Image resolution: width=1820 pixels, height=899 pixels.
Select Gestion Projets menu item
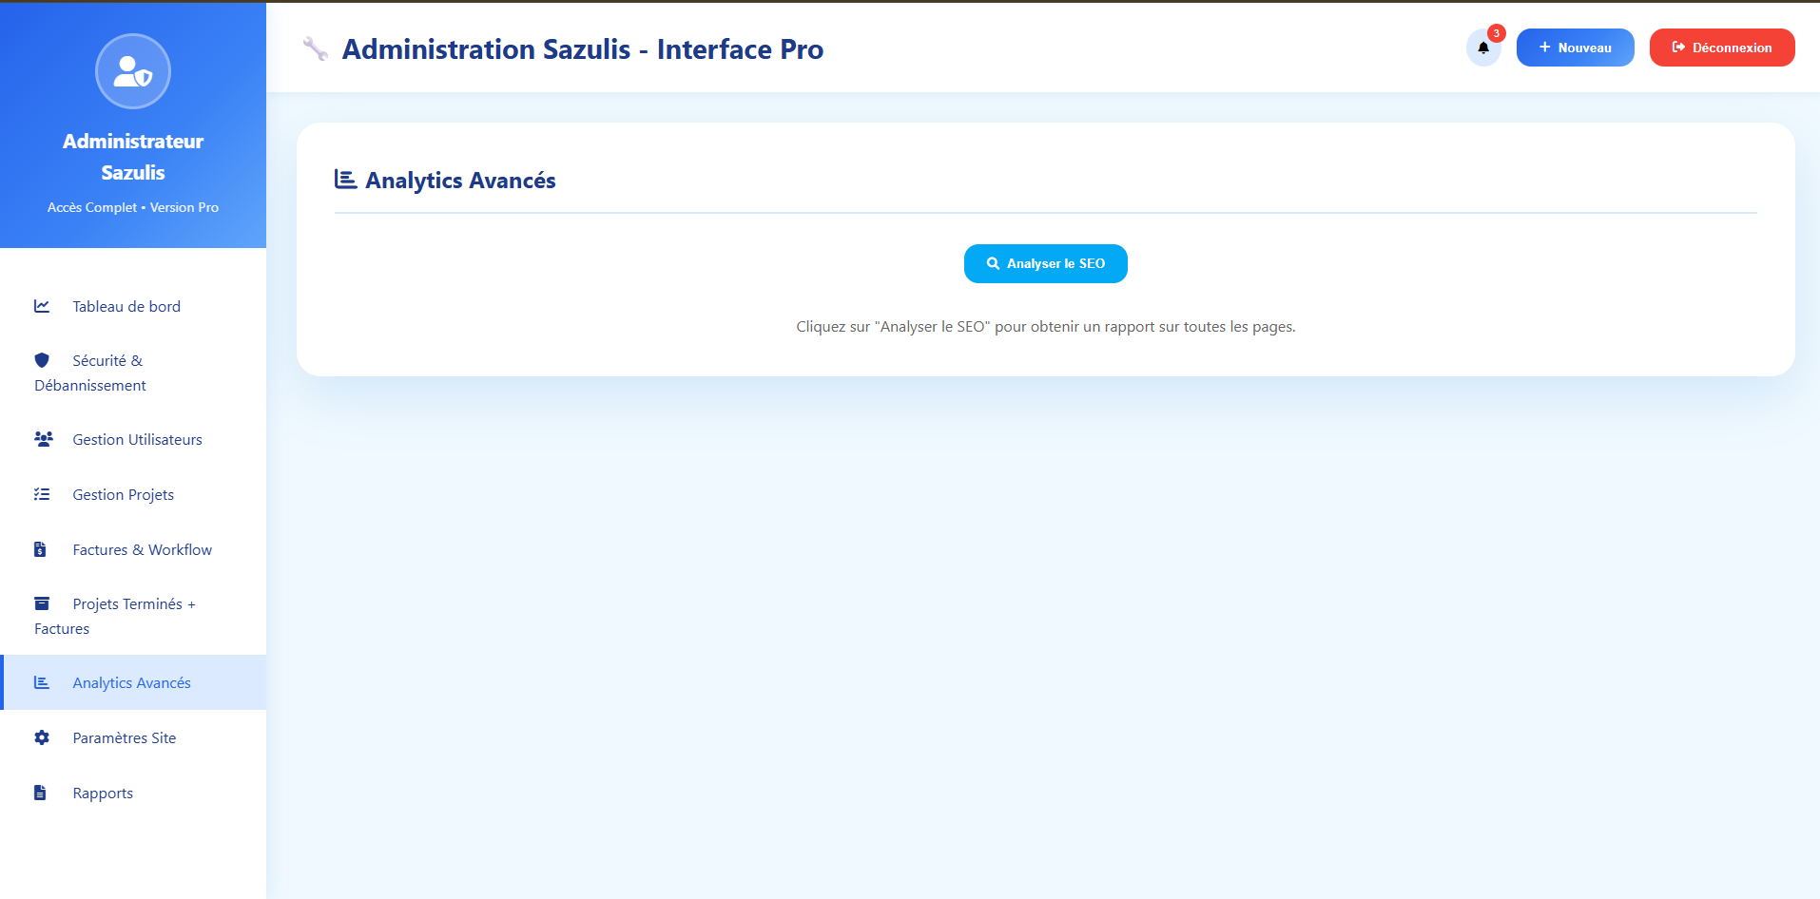(123, 494)
